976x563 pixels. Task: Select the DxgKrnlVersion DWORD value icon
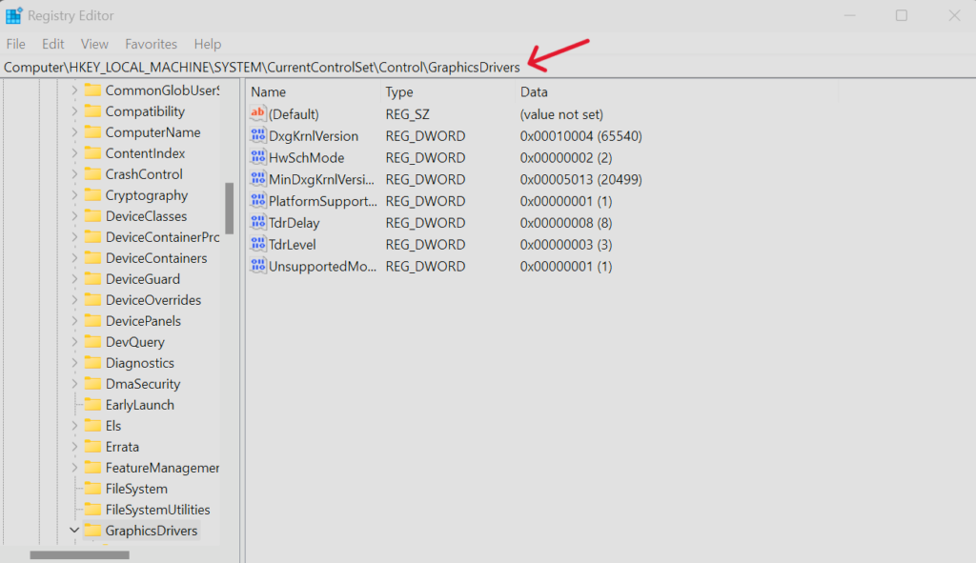pos(257,135)
